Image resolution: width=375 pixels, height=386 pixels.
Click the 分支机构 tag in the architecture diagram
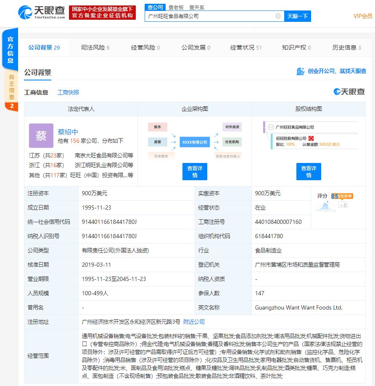click(x=232, y=142)
